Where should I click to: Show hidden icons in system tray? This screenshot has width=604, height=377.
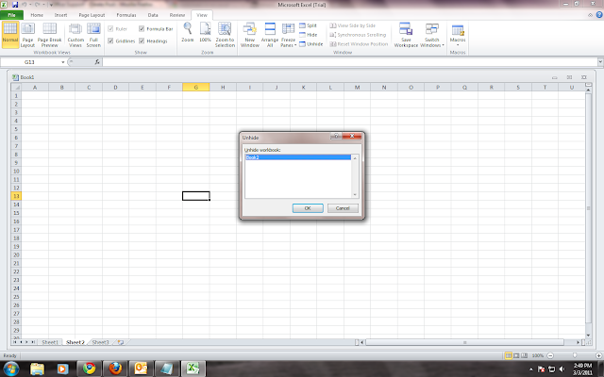tap(531, 369)
